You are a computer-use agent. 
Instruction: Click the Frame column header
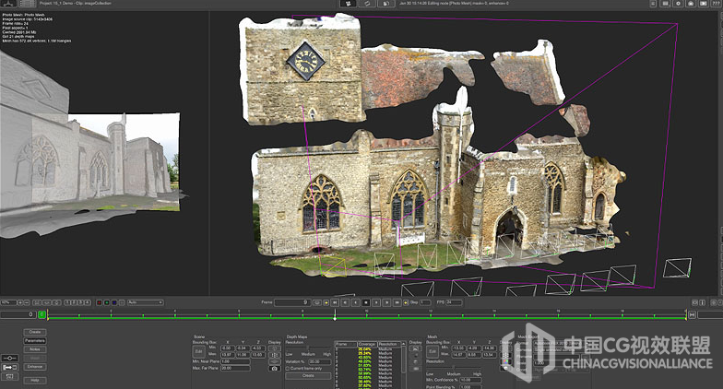click(x=346, y=344)
